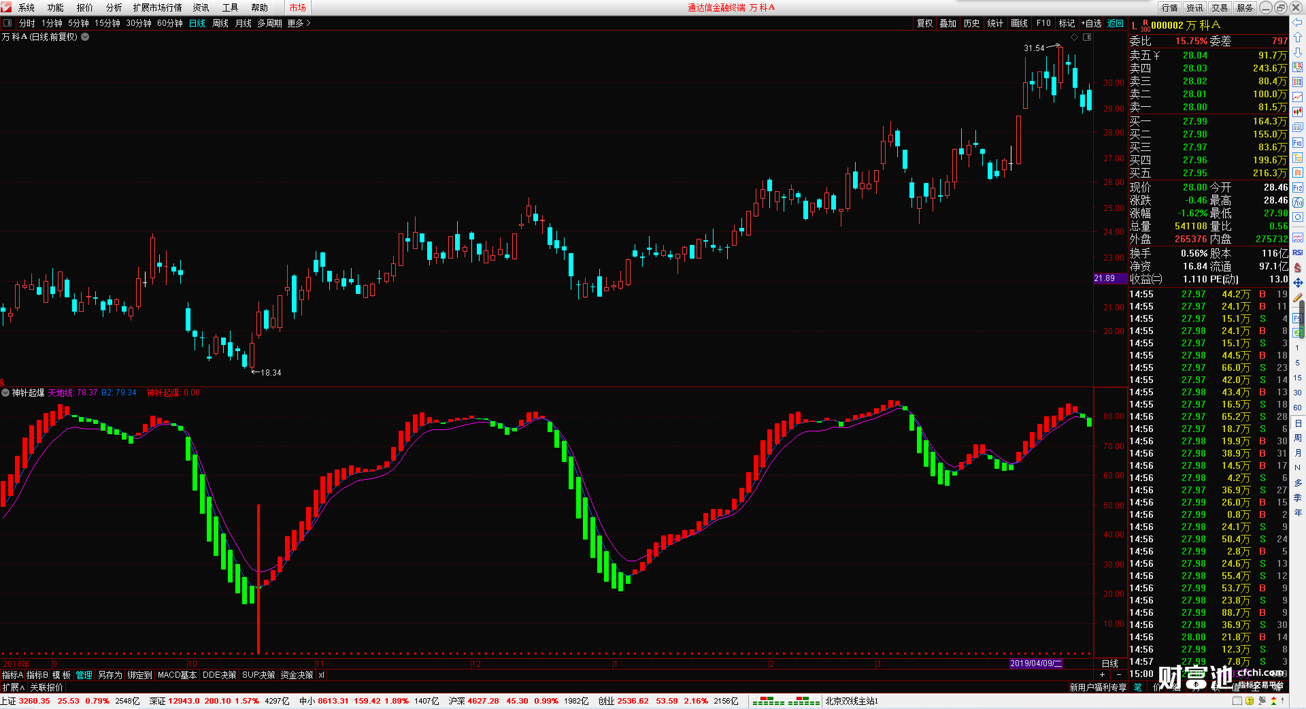Viewport: 1306px width, 709px height.
Task: Click the blue four-way move arrows icon
Action: tap(1298, 282)
